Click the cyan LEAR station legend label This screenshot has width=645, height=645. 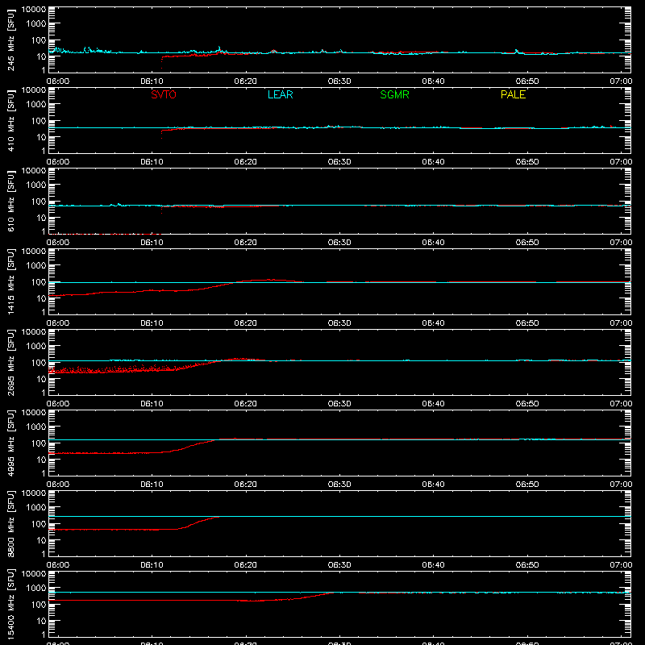(280, 94)
